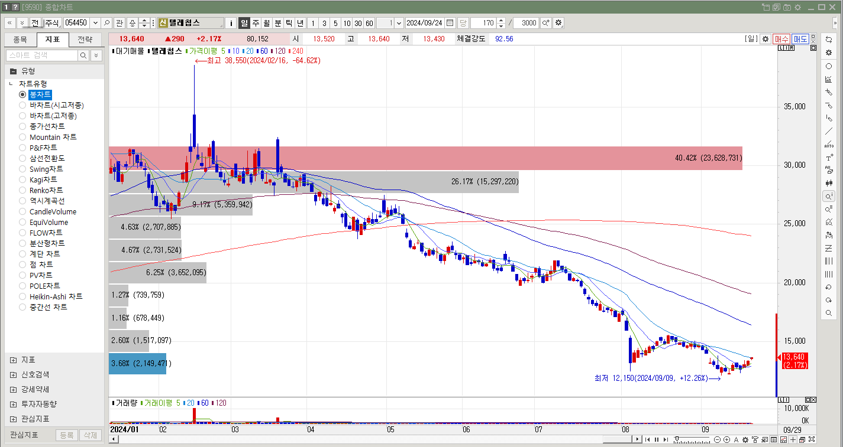Select Renko차트 radio option

pos(22,190)
